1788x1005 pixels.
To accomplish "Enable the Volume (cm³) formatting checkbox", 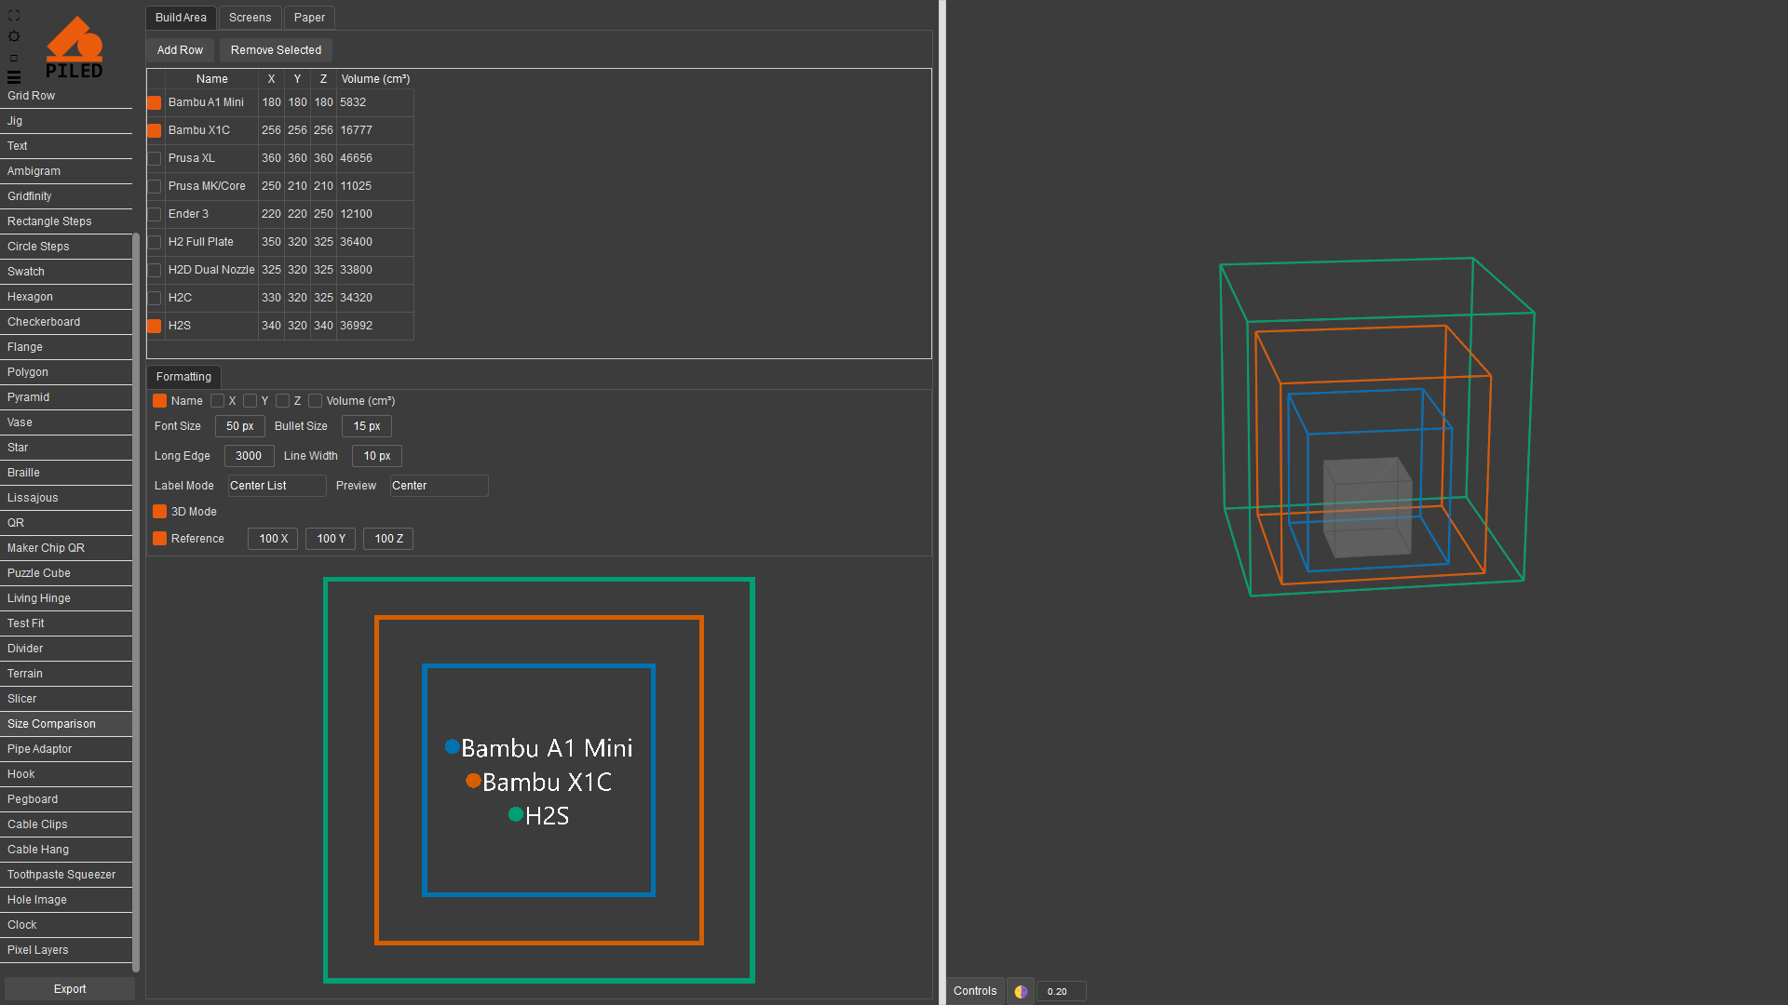I will (316, 401).
